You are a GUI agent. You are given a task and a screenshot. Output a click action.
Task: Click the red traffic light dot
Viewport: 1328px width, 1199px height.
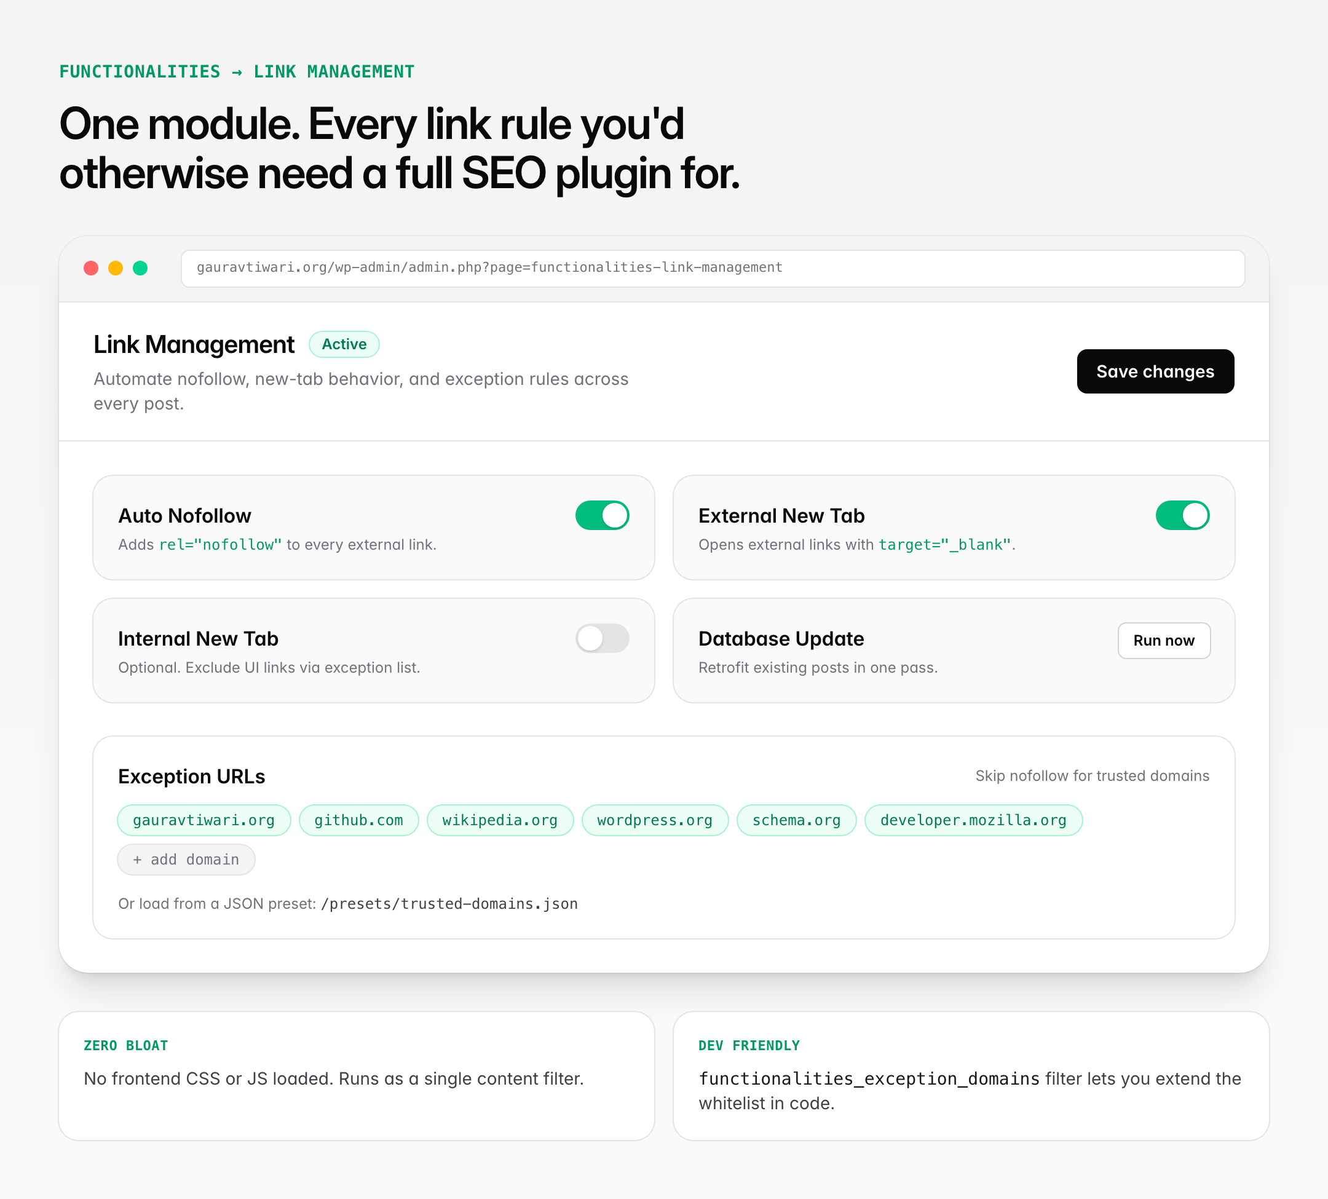pos(91,268)
